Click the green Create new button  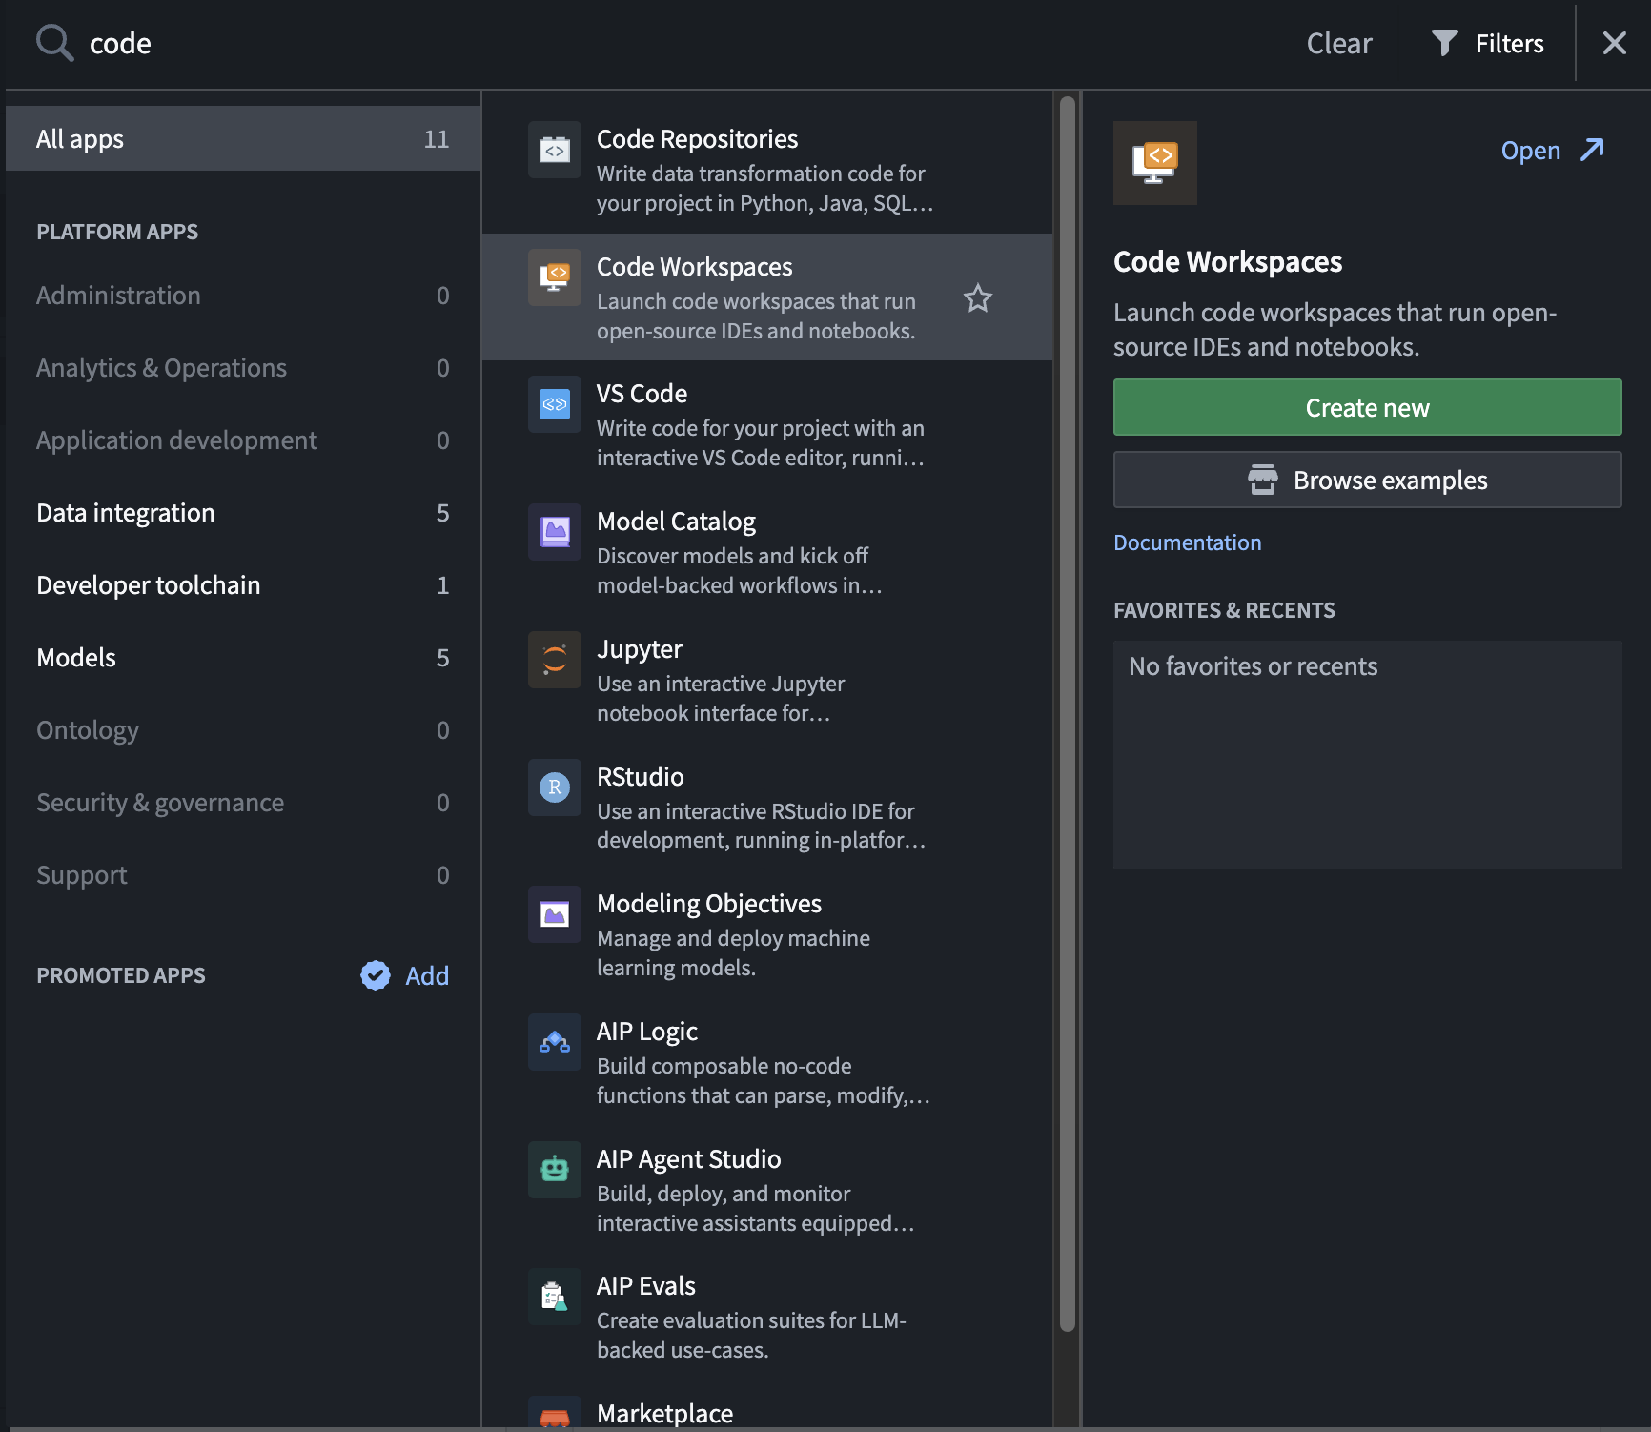pos(1367,407)
